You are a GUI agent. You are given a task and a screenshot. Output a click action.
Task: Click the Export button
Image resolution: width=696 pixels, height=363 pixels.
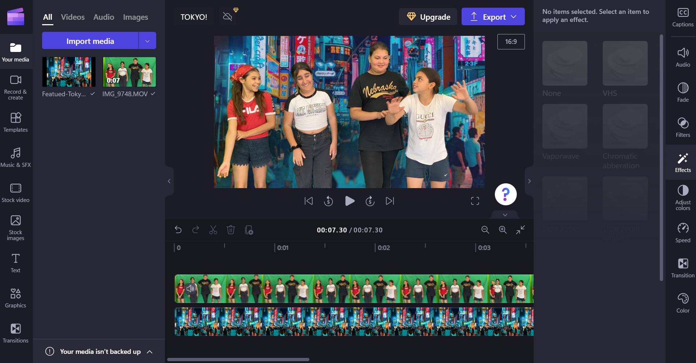pos(493,17)
